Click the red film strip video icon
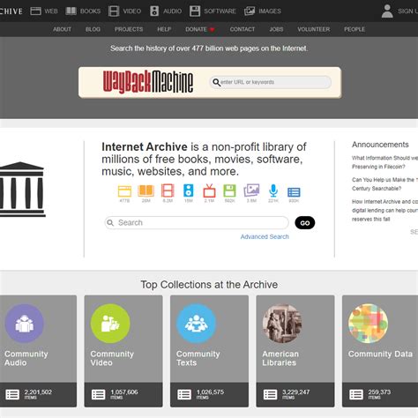The image size is (418, 418). click(168, 190)
